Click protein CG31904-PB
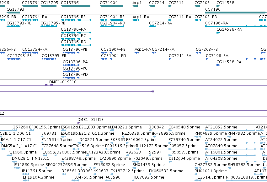This screenshot has width=267, height=182. pyautogui.click(x=113, y=49)
